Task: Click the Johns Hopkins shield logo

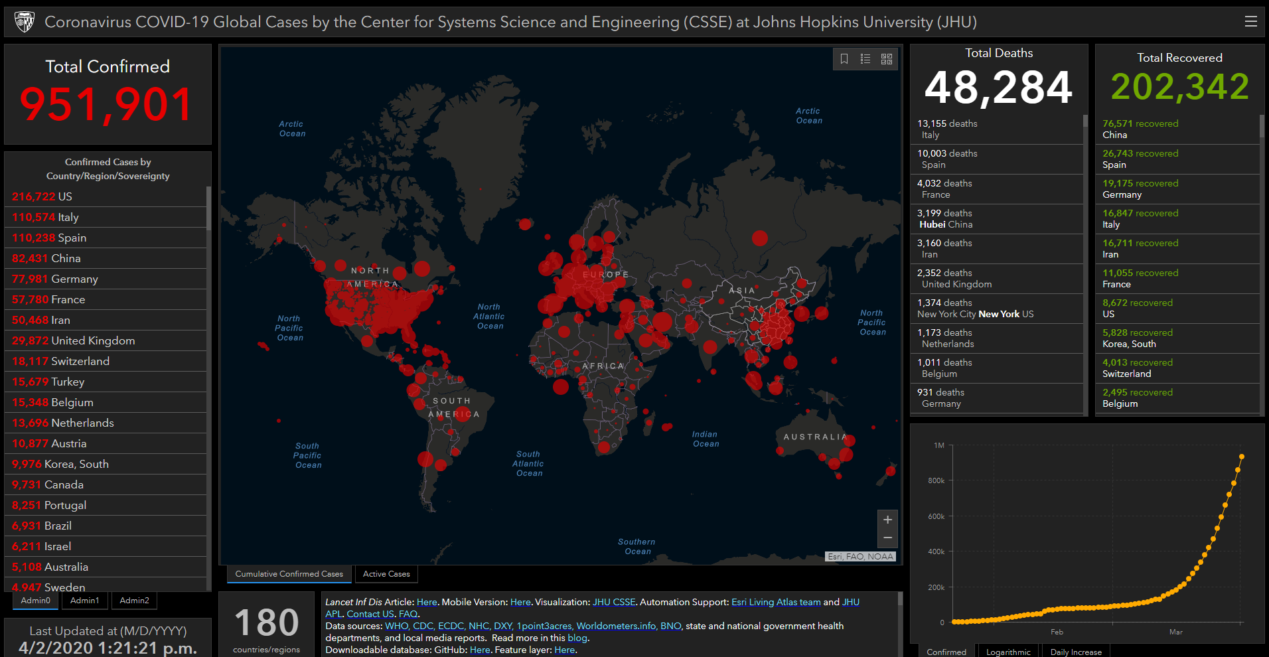Action: (25, 22)
